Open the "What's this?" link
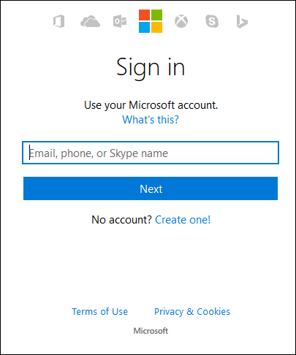The width and height of the screenshot is (296, 355). click(x=151, y=120)
